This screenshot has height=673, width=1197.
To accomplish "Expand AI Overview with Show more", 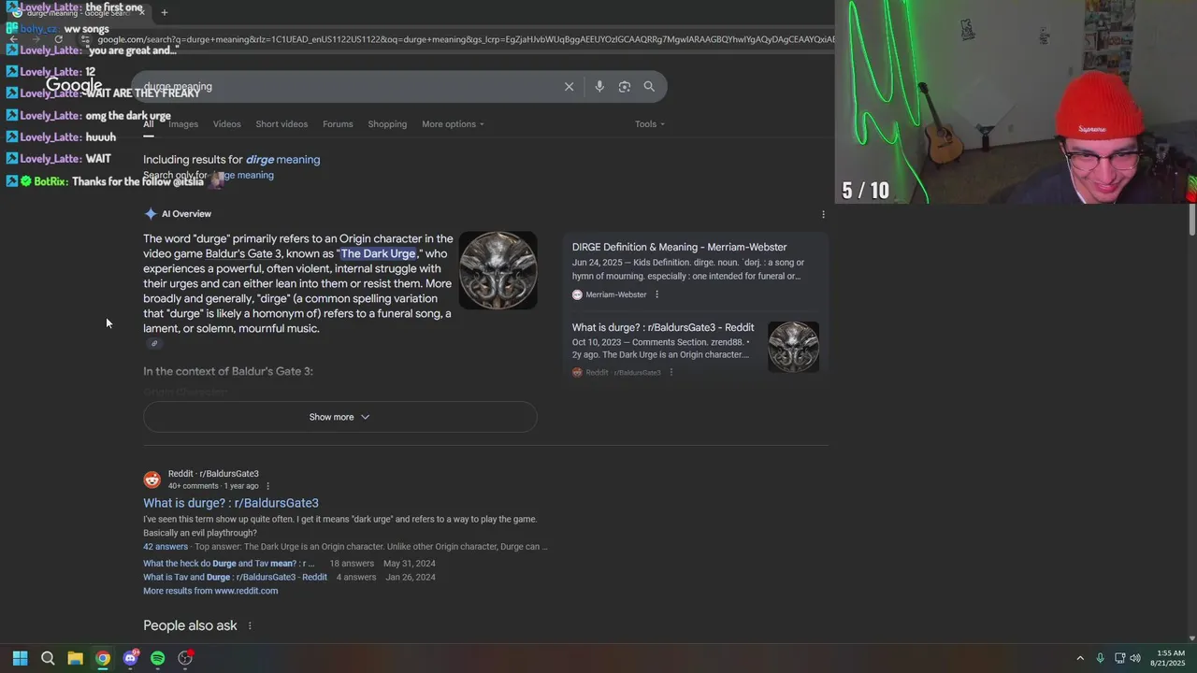I will (x=339, y=417).
